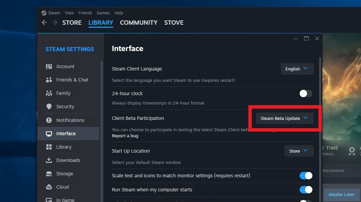Open the Security shield icon

[x=49, y=107]
